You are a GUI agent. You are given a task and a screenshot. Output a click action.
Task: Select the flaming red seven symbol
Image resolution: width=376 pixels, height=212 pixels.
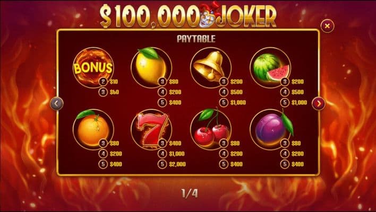(151, 129)
